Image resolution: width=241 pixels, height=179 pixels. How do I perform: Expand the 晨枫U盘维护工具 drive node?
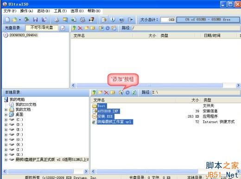point(6,159)
